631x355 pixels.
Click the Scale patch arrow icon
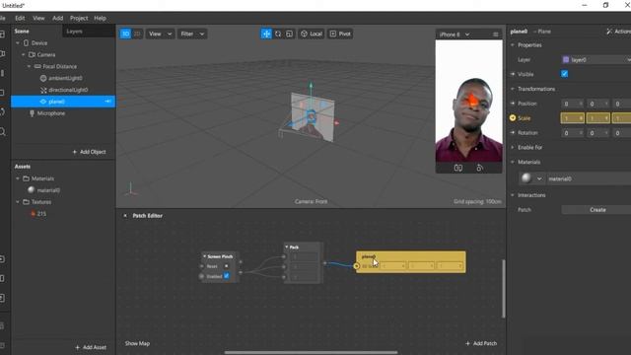513,118
